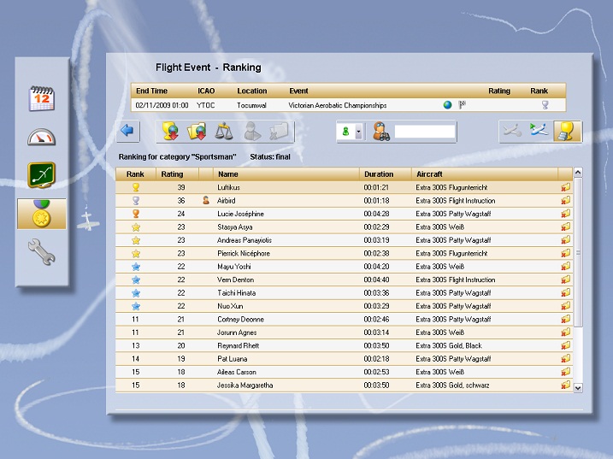The image size is (613, 459).
Task: Select the green chalkboard flight-path icon
Action: pos(42,174)
